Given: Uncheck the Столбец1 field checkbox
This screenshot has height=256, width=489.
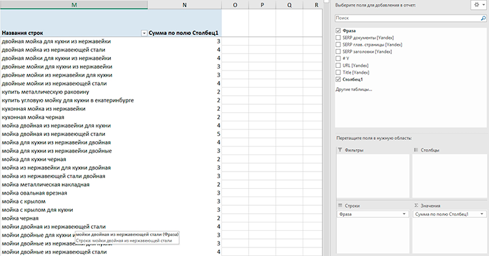Looking at the screenshot, I should [x=338, y=79].
